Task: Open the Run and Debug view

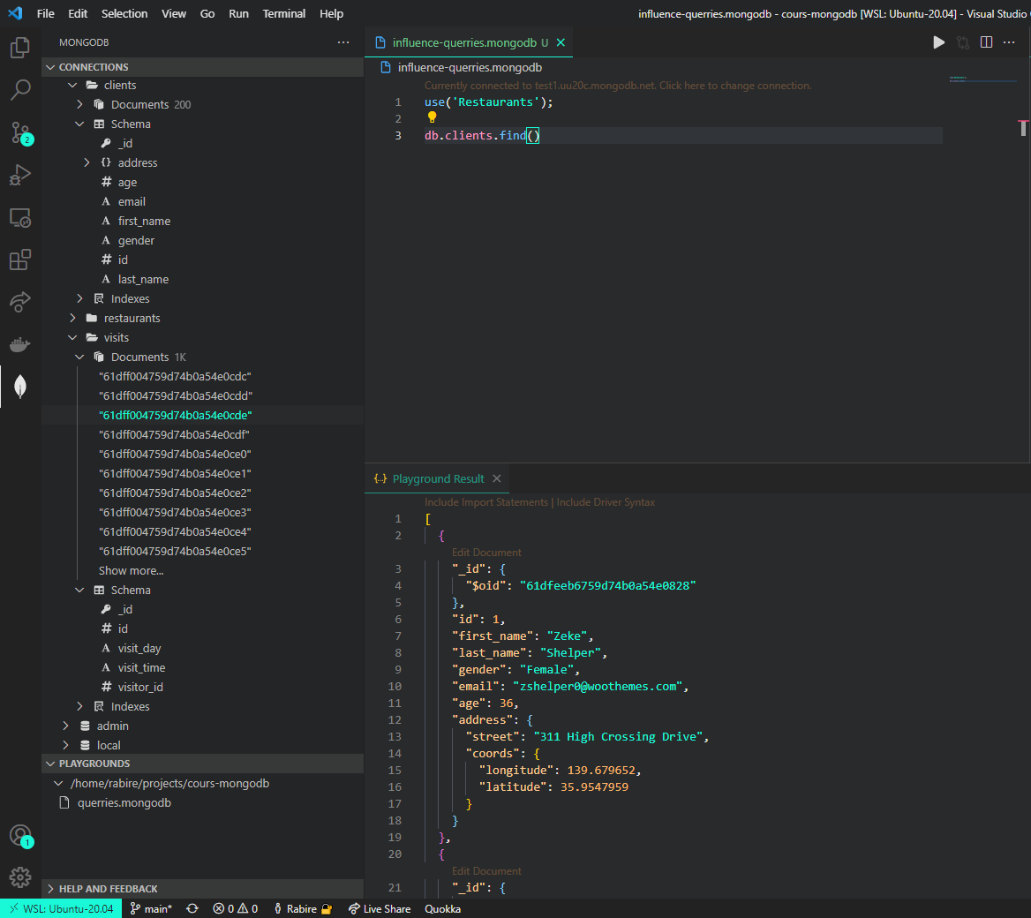Action: click(20, 175)
